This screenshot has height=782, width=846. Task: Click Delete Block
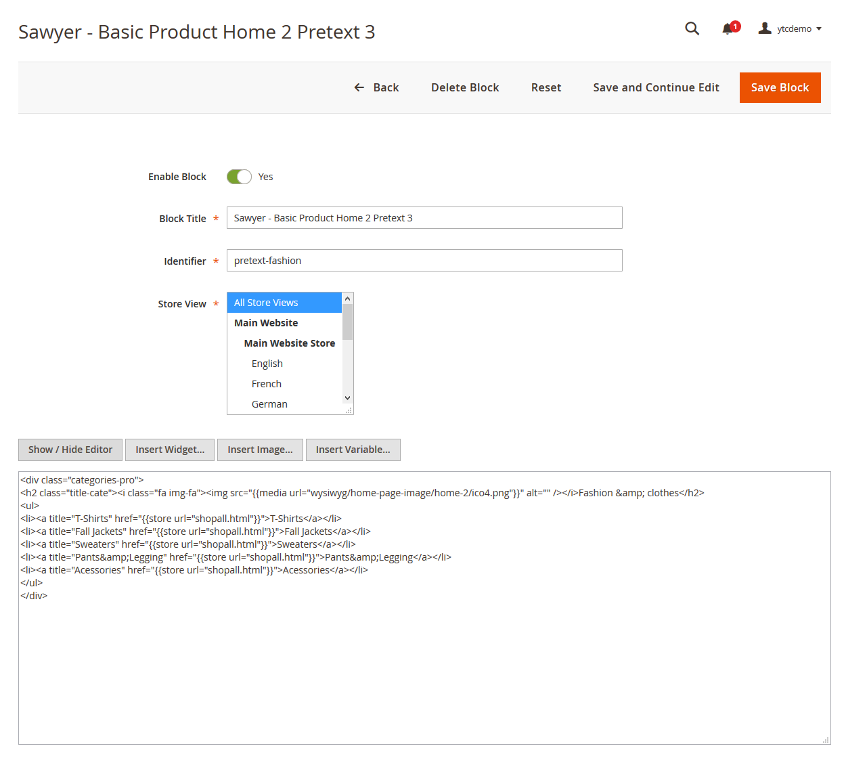tap(465, 87)
